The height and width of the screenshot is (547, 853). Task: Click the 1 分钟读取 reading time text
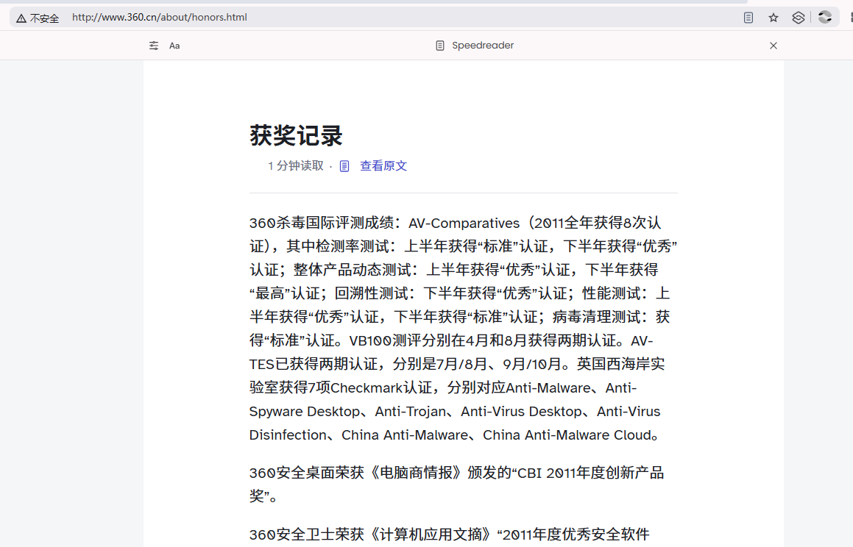coord(295,165)
